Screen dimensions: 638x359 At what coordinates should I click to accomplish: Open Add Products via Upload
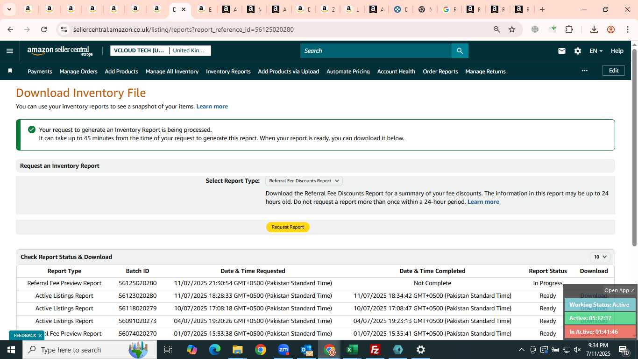pyautogui.click(x=289, y=72)
